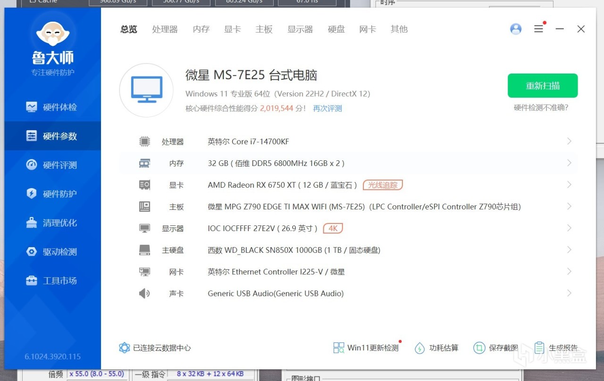
Task: Open 硬件体检 hardware checkup in sidebar
Action: 52,107
